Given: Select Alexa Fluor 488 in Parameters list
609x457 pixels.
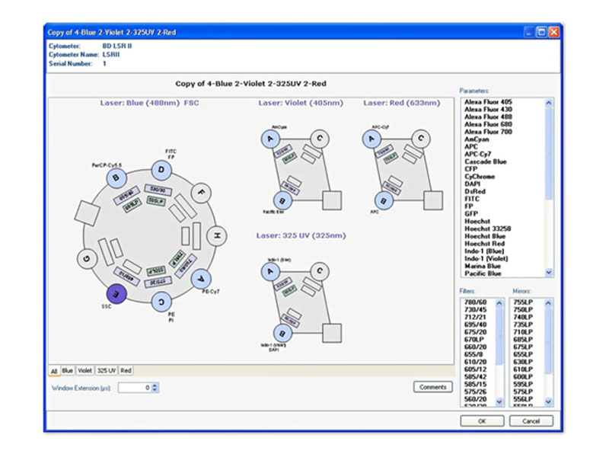Looking at the screenshot, I should click(488, 117).
